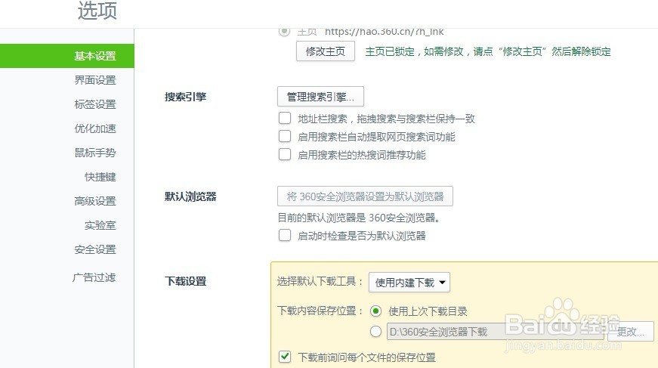Go to 鼠标手势 settings
This screenshot has width=658, height=368.
[95, 153]
